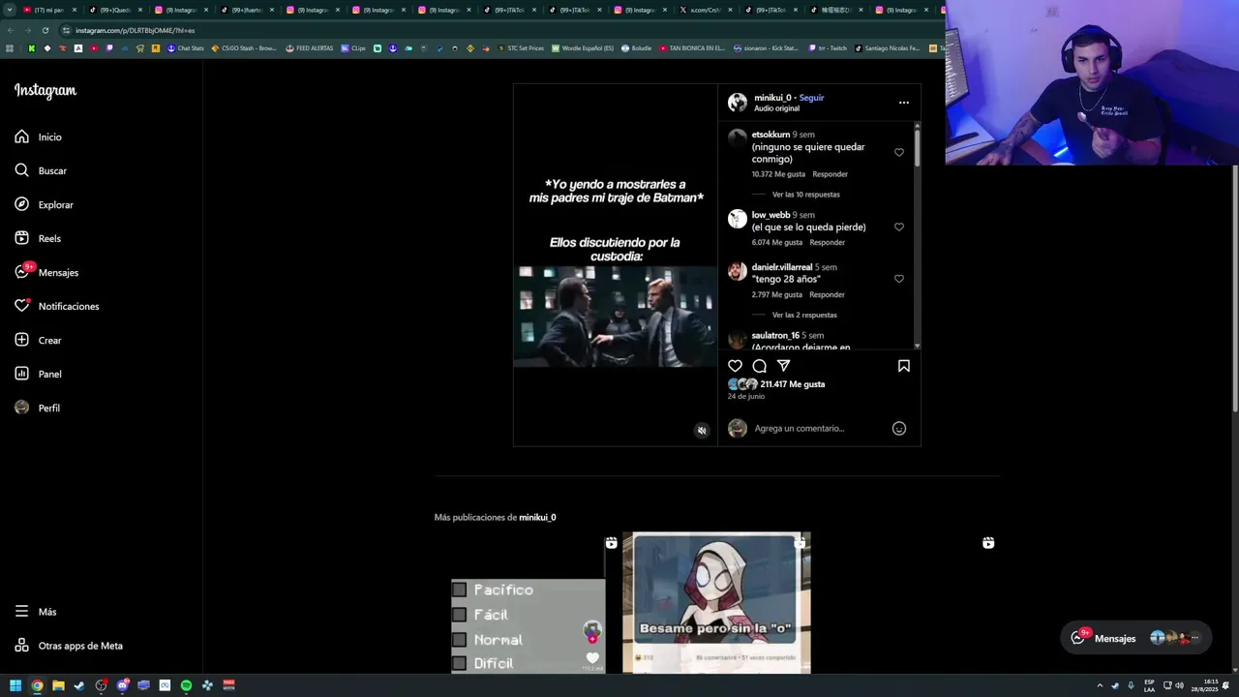
Task: Reply to low_webb's comment
Action: click(827, 242)
